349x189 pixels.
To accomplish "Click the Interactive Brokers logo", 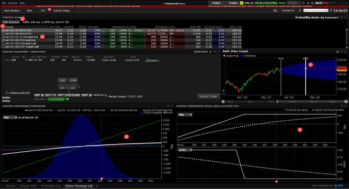I will click(174, 3).
